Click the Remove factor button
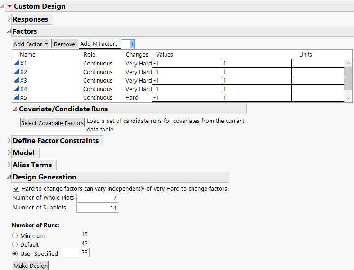The width and height of the screenshot is (354, 270). click(x=64, y=44)
